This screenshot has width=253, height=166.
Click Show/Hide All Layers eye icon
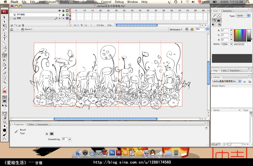pyautogui.click(x=59, y=11)
